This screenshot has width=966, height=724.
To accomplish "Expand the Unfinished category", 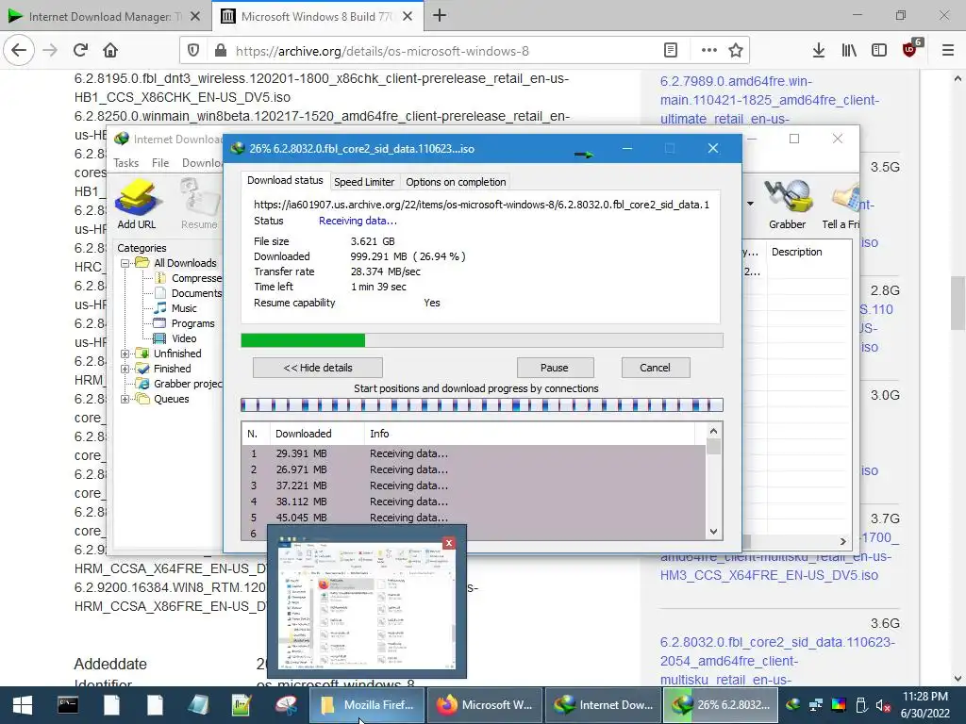I will coord(125,354).
